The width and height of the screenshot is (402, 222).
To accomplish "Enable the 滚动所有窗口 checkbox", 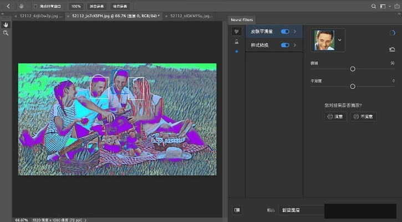I will click(36, 6).
